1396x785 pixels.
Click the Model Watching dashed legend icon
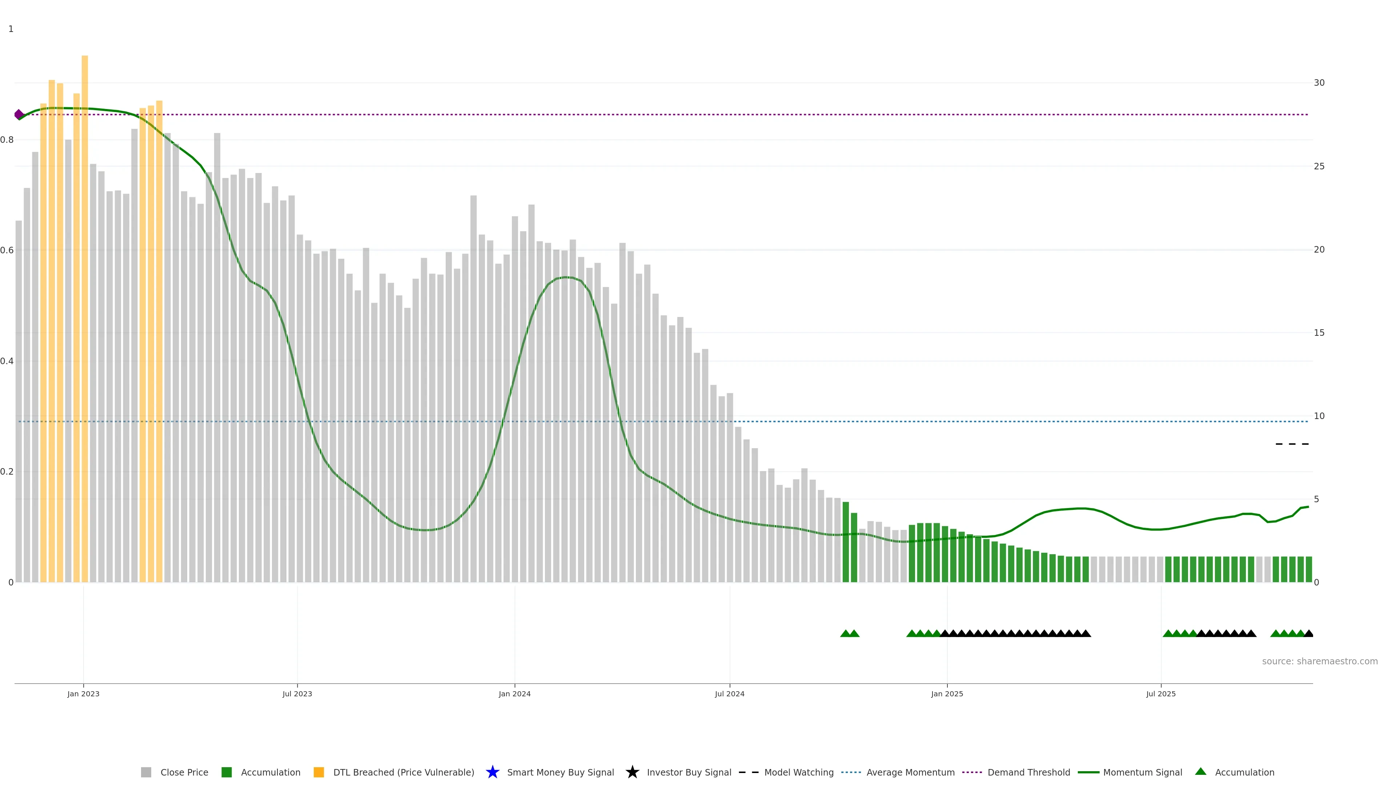coord(749,772)
